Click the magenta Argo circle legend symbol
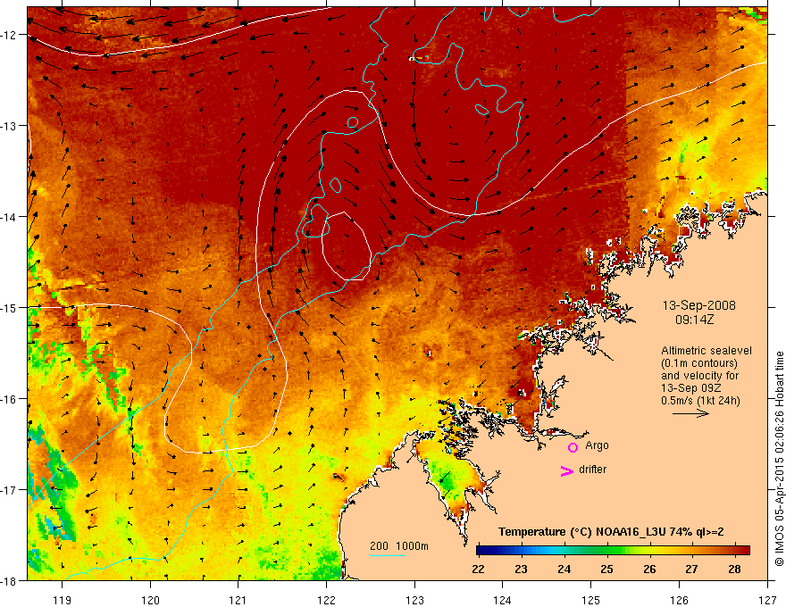 573,447
